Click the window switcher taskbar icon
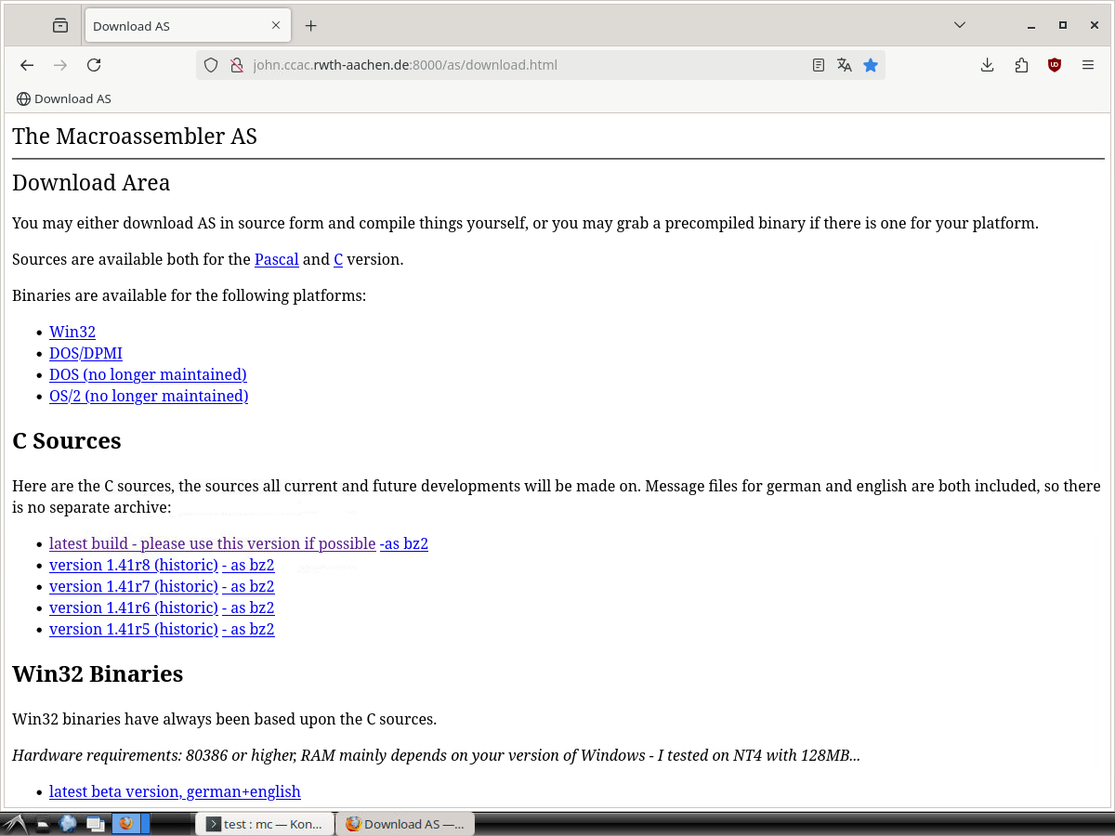Image resolution: width=1115 pixels, height=836 pixels. [95, 824]
